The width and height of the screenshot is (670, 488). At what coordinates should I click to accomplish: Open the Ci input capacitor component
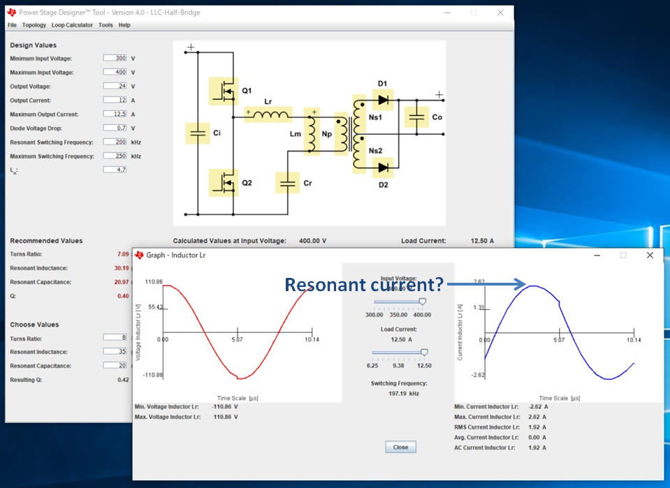pos(198,133)
